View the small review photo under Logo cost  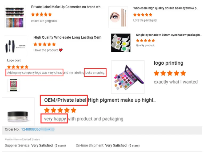(14, 85)
